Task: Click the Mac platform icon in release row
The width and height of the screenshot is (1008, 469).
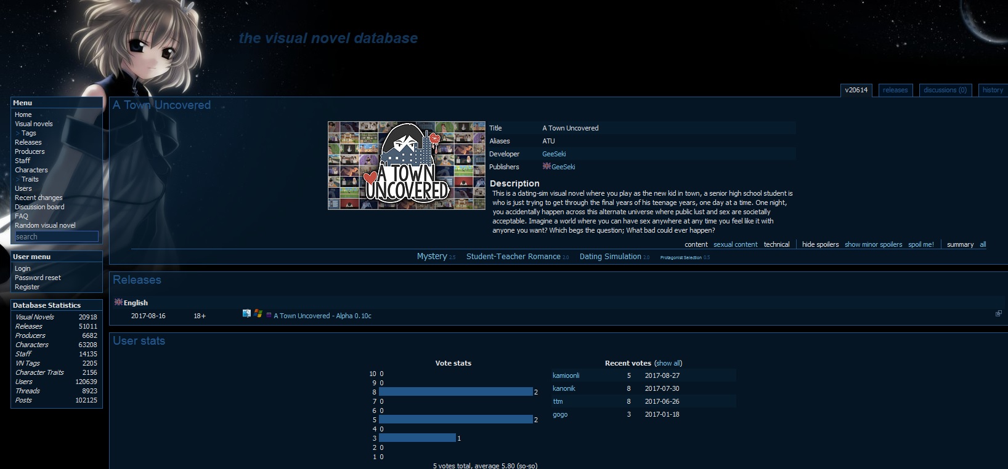Action: click(x=246, y=313)
